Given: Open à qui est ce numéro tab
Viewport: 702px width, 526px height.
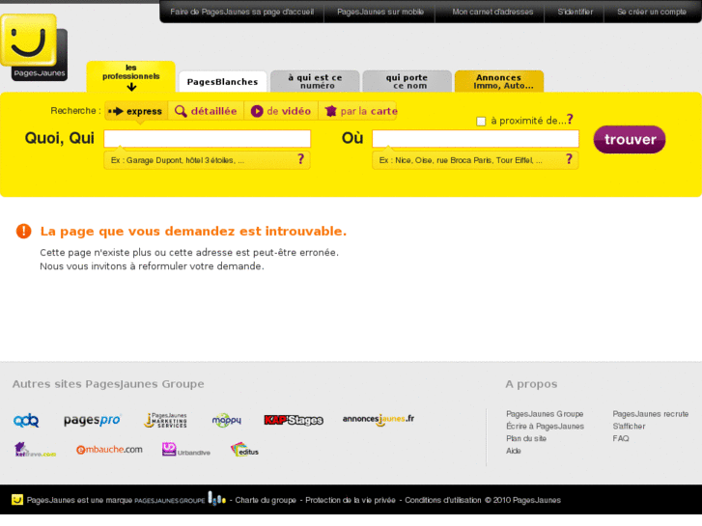Looking at the screenshot, I should coord(315,81).
